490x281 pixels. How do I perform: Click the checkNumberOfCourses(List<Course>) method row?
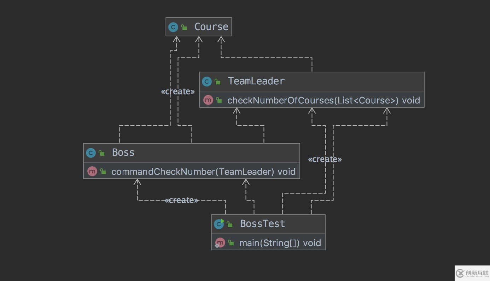(x=323, y=100)
